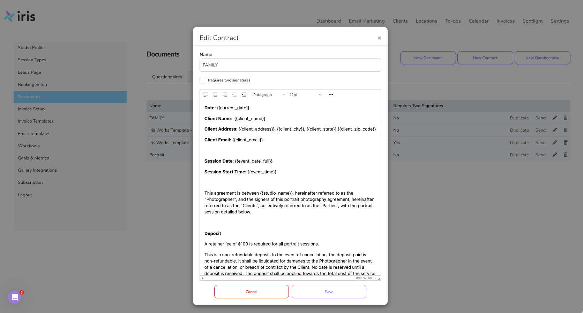Click Duplicate for the Portrait row

[519, 155]
